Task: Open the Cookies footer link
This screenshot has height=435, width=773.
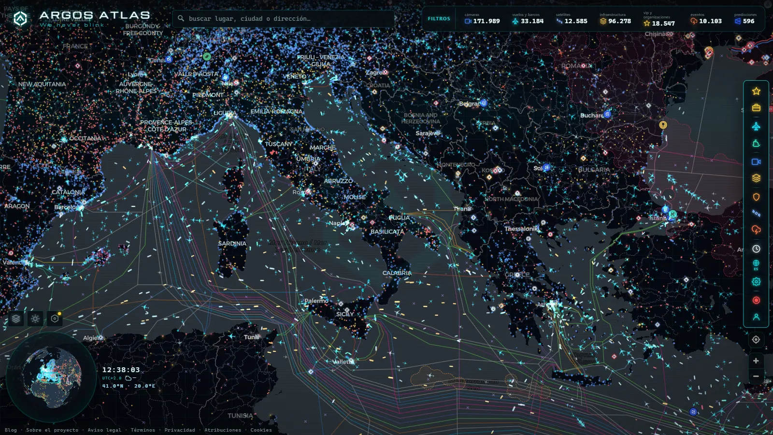Action: tap(261, 430)
